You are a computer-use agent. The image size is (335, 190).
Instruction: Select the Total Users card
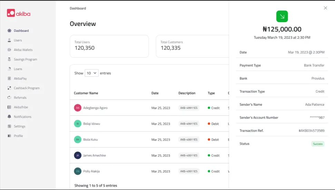tap(109, 46)
